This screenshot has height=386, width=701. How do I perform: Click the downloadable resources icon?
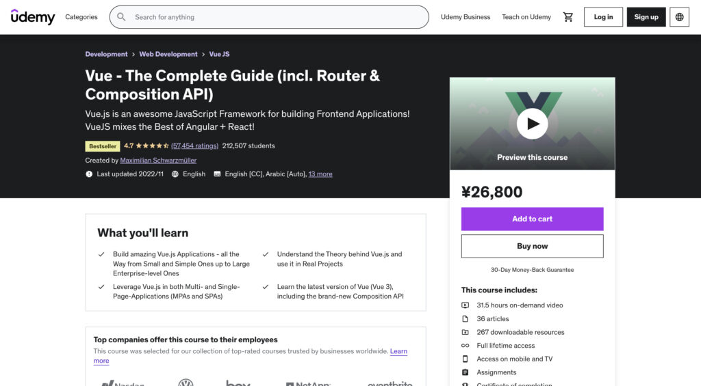coord(466,332)
